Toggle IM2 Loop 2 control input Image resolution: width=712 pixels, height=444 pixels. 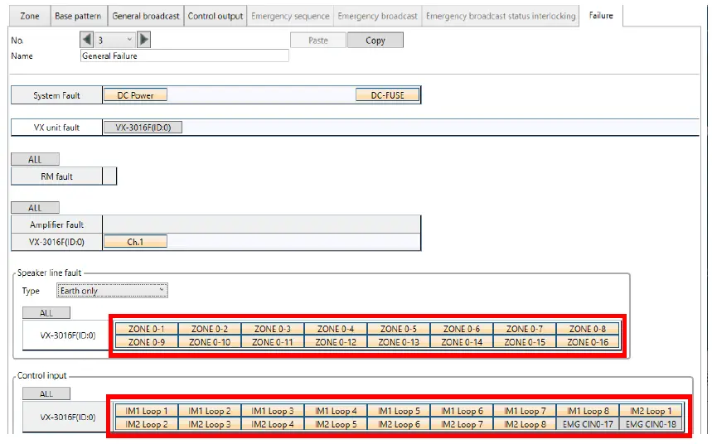[x=146, y=424]
